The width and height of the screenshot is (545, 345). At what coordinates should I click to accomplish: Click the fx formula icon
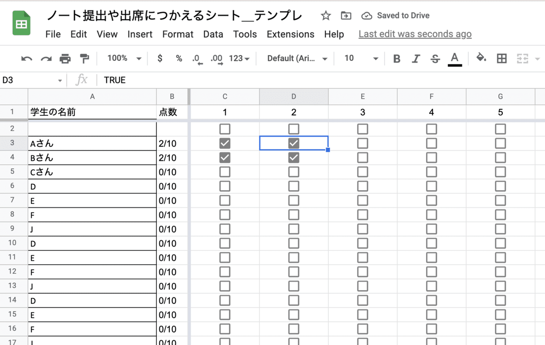[81, 80]
